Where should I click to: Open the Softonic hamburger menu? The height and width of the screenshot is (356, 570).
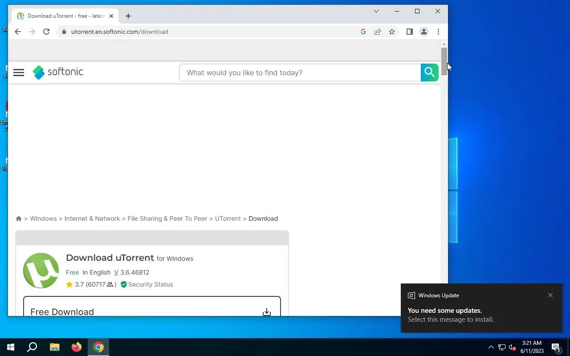pyautogui.click(x=19, y=73)
